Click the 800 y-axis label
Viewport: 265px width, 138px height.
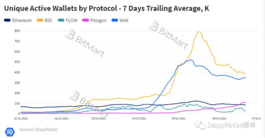click(17, 31)
